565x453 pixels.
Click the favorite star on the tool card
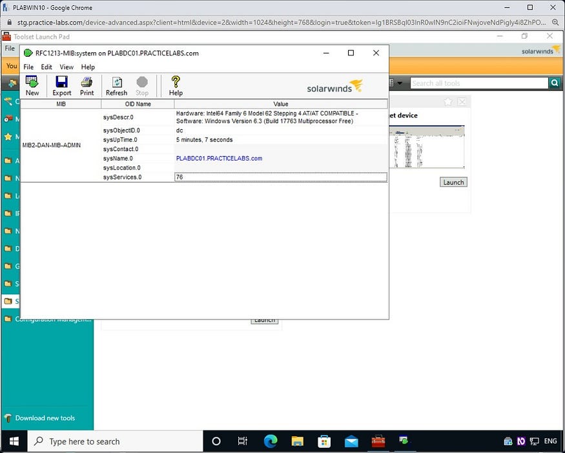[x=448, y=102]
